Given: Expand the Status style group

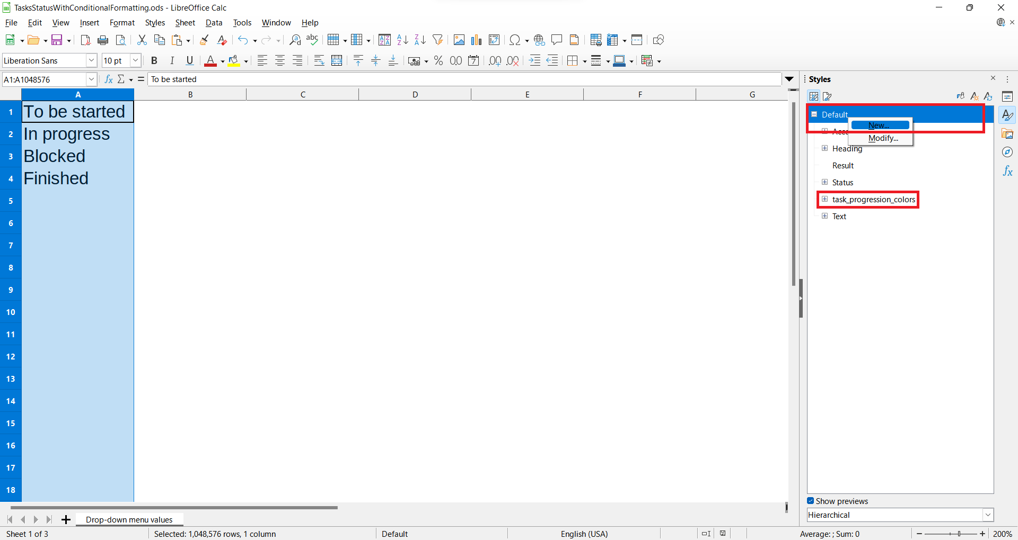Looking at the screenshot, I should click(824, 182).
